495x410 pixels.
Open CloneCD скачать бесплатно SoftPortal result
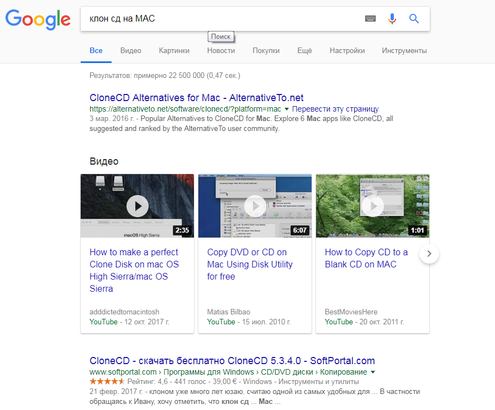(232, 361)
